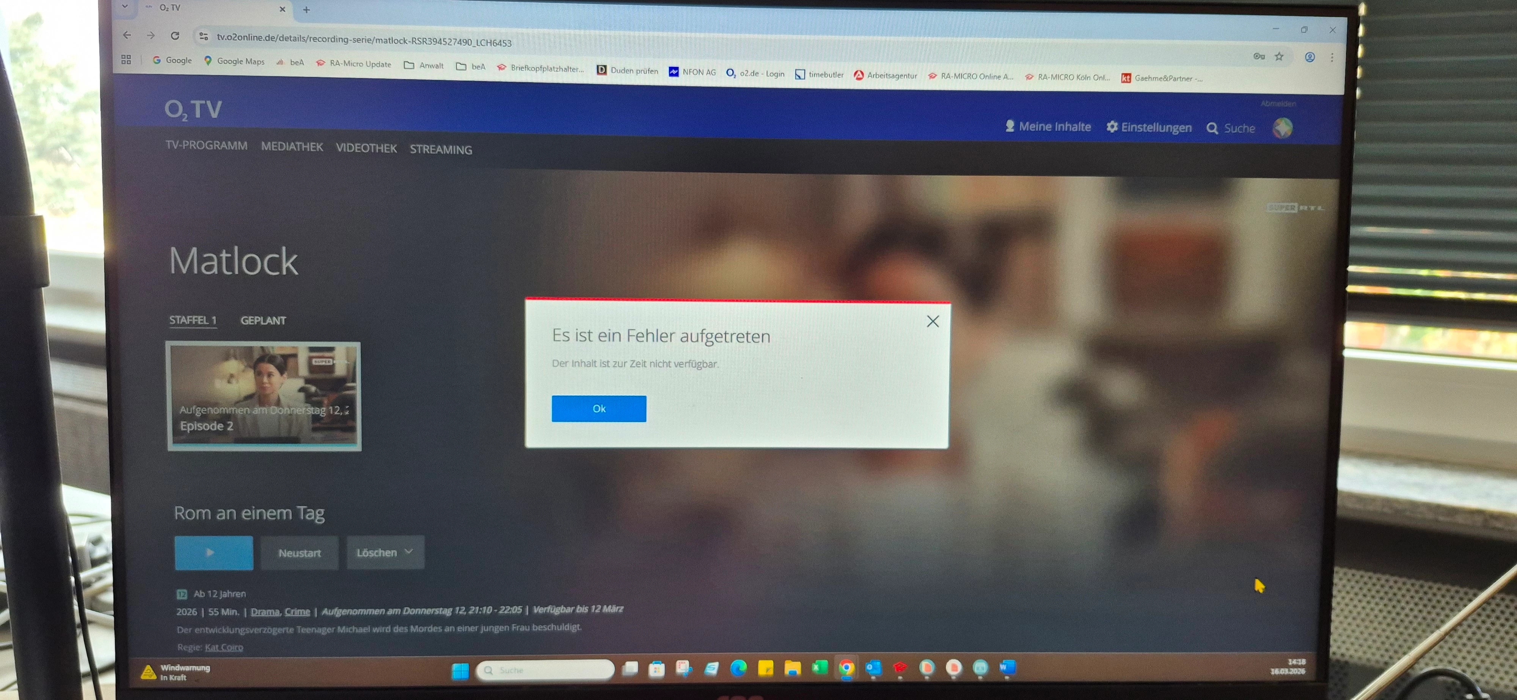The width and height of the screenshot is (1517, 700).
Task: Expand the Löschen dropdown
Action: pyautogui.click(x=385, y=552)
